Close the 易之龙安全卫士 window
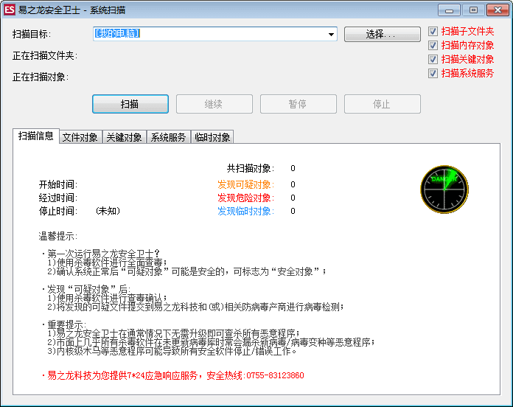The width and height of the screenshot is (513, 407). tap(498, 10)
